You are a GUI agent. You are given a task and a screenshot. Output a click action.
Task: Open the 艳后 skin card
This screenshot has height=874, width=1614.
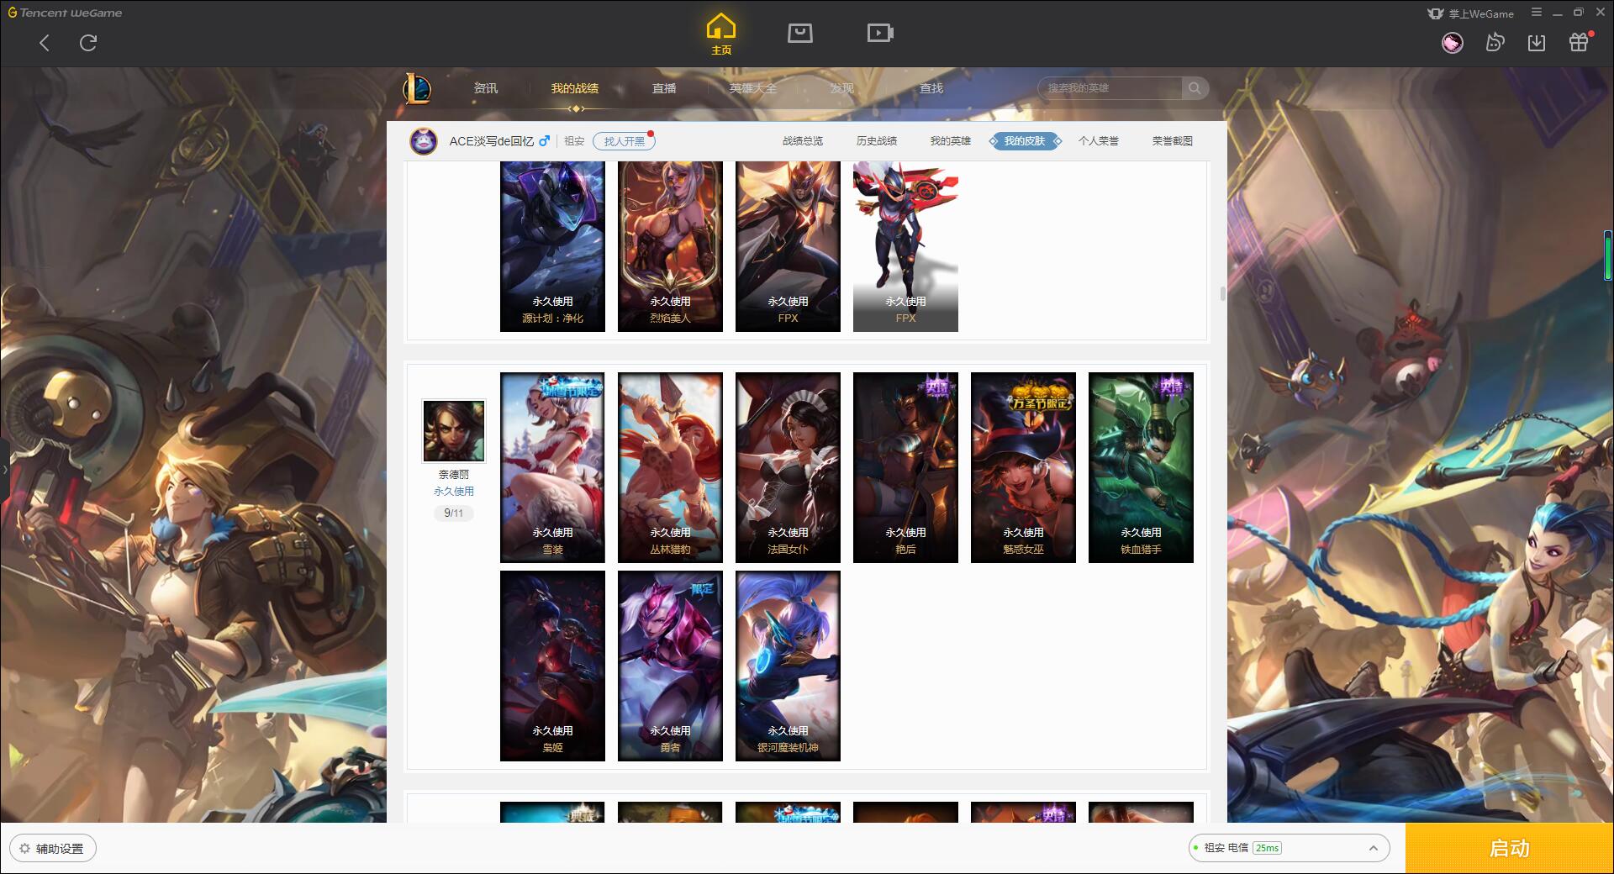click(905, 467)
